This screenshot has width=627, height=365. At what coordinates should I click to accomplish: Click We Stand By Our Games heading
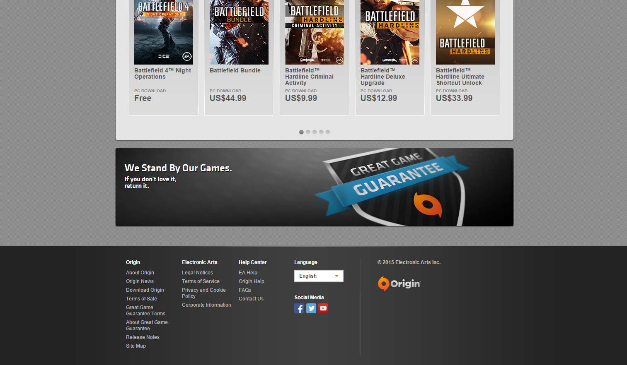point(178,168)
